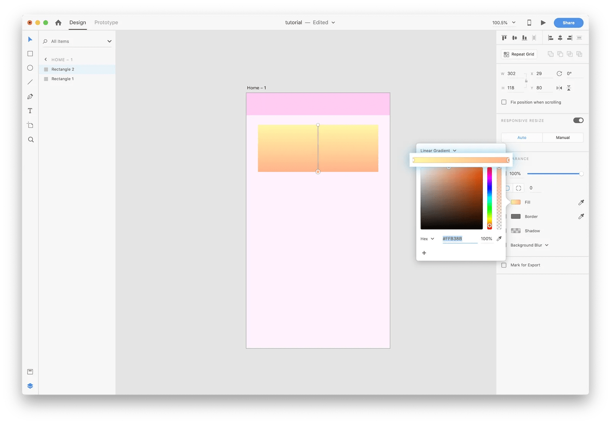Expand the Background Blur dropdown
611x424 pixels.
(x=529, y=245)
